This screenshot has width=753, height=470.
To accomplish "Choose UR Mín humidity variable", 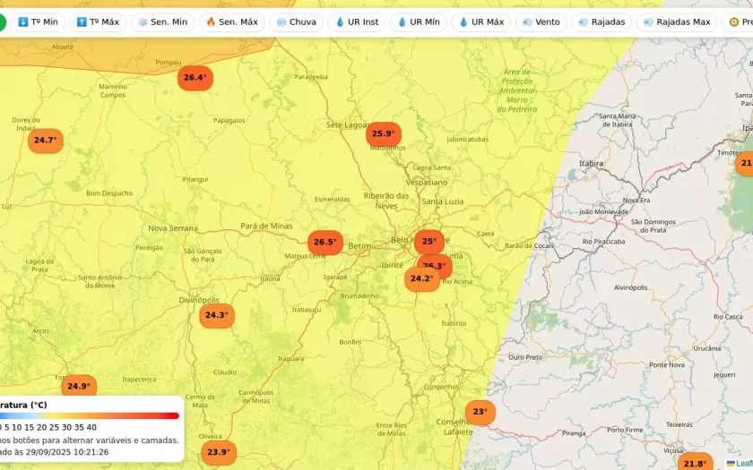I will click(419, 21).
